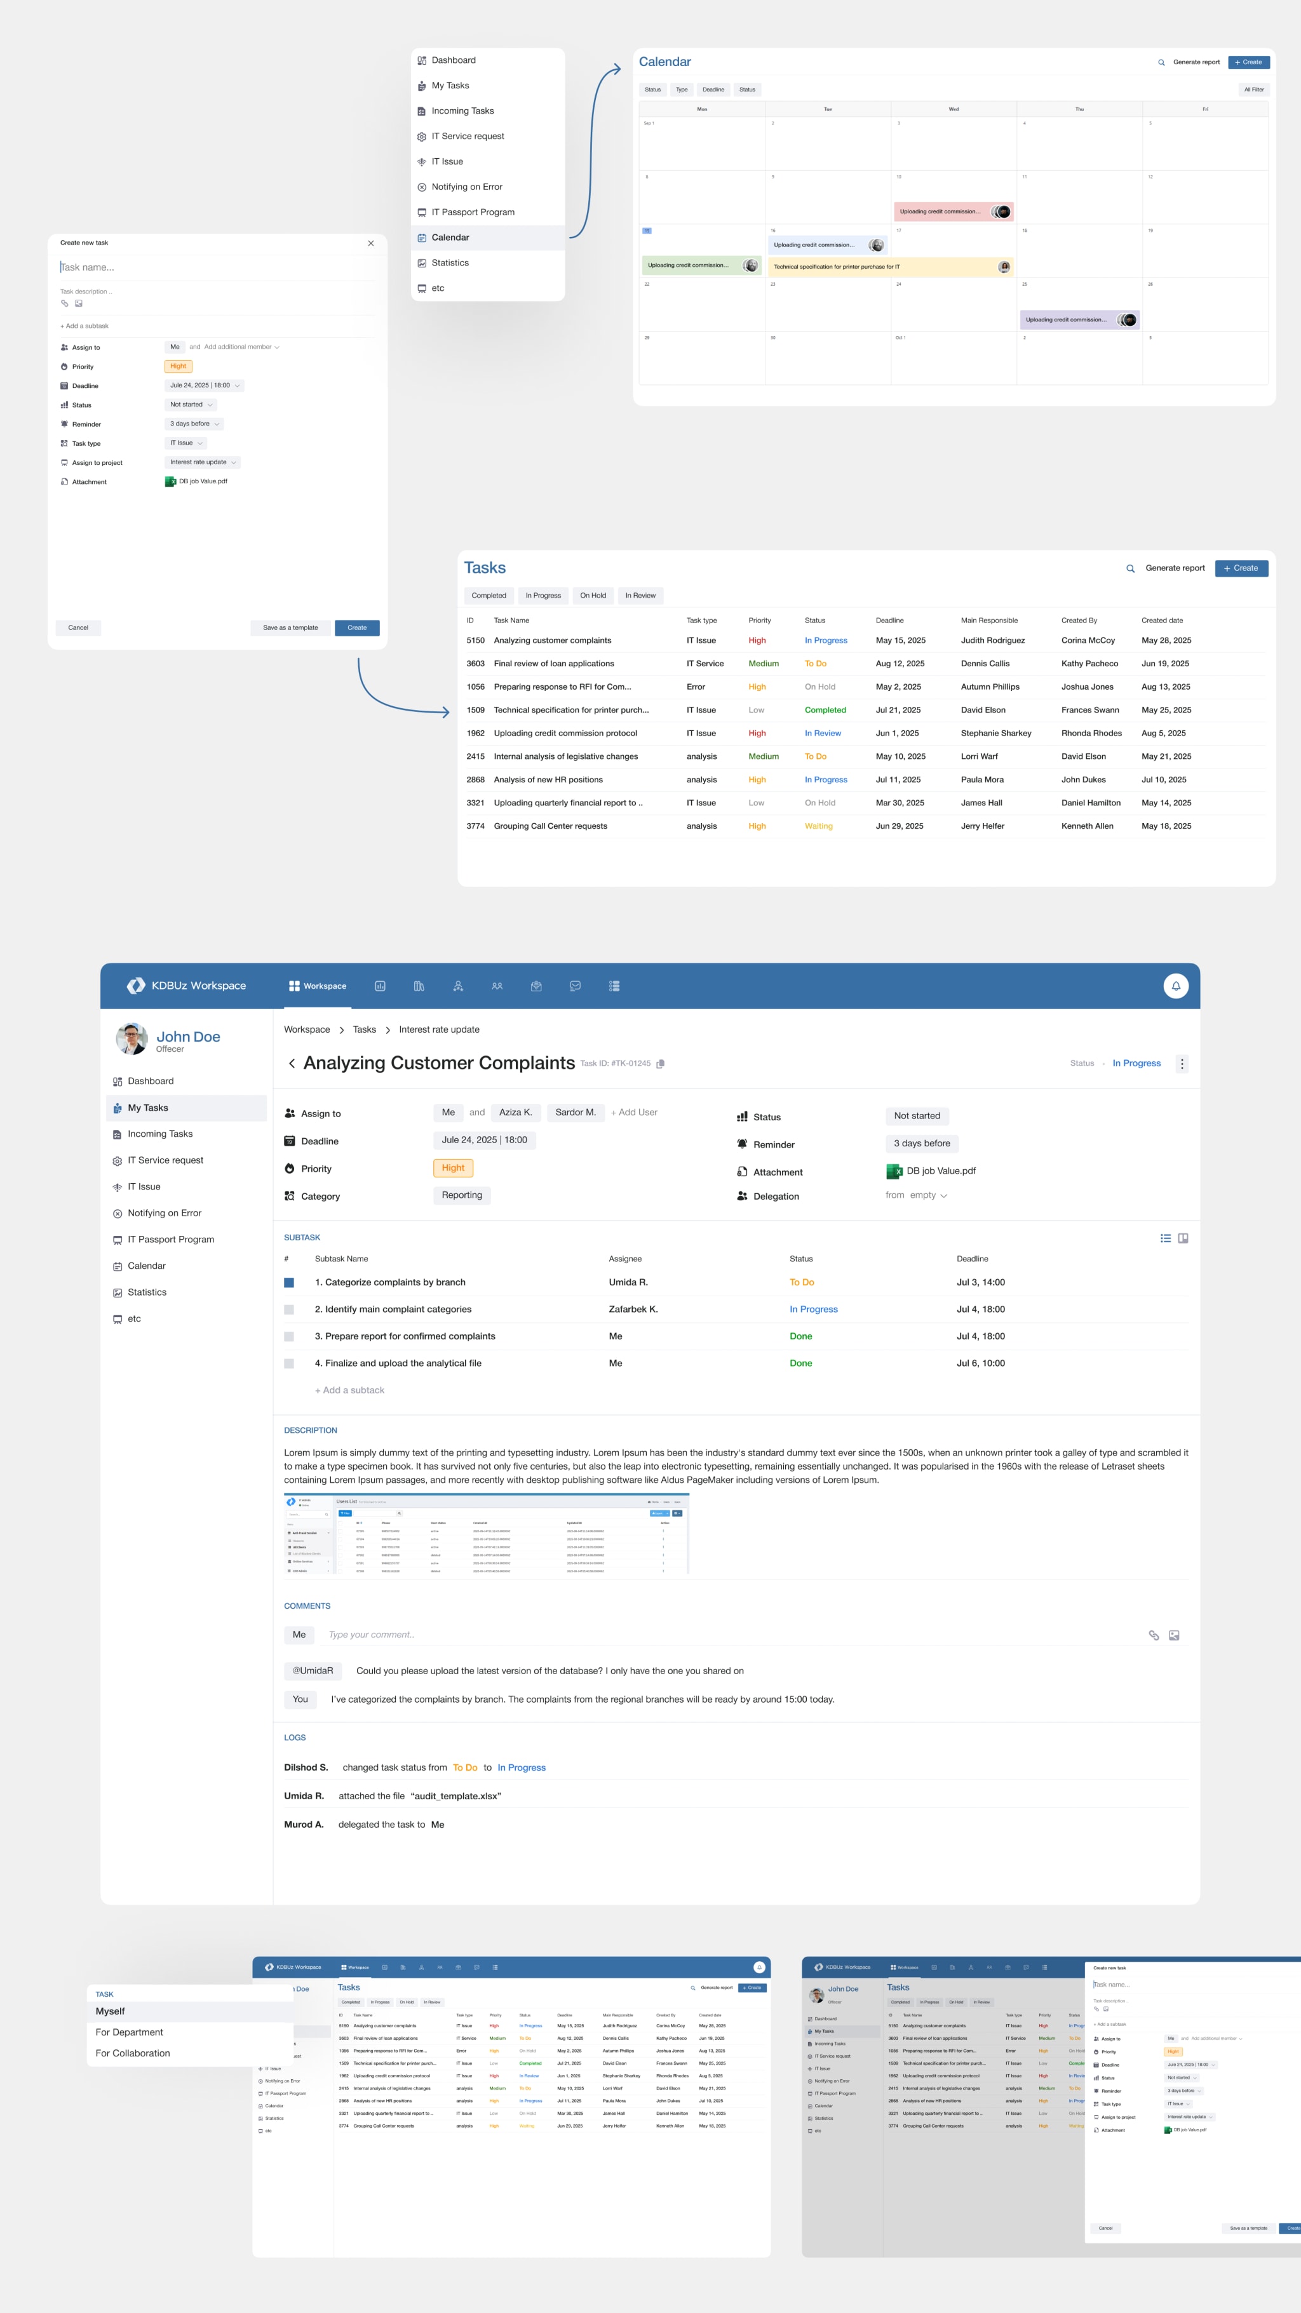1301x2313 pixels.
Task: Click search icon in the Calendar panel
Action: click(x=1161, y=63)
